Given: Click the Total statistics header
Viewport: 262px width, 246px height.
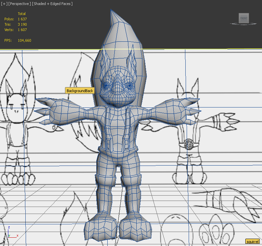Looking at the screenshot, I should coord(22,14).
